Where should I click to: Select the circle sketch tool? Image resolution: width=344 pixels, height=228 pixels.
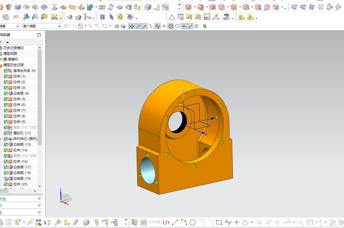tap(193, 222)
